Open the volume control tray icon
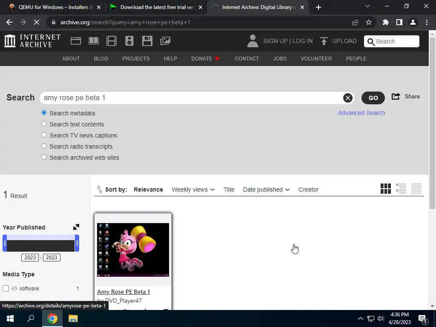The height and width of the screenshot is (327, 436). pyautogui.click(x=381, y=318)
